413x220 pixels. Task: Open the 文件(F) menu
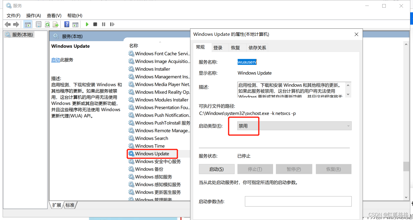point(13,16)
